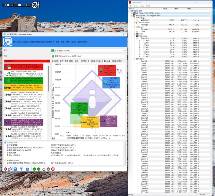Click the Sandra help question mark
215x196 pixels.
coord(117,34)
